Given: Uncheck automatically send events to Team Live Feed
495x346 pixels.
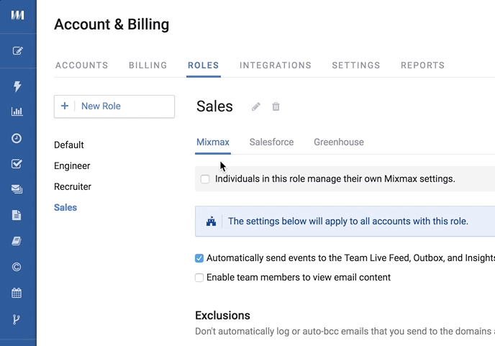Looking at the screenshot, I should pyautogui.click(x=199, y=258).
